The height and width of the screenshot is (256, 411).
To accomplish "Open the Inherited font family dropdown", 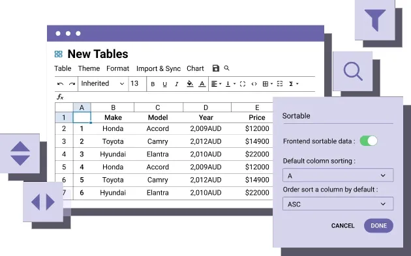I will coord(102,84).
